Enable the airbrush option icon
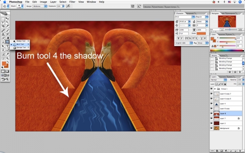Viewport: 245px width, 153px height. 68,6
